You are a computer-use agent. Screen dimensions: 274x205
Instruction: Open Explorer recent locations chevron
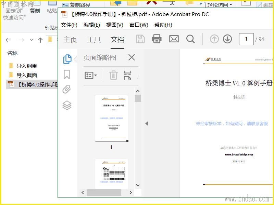(x=32, y=40)
